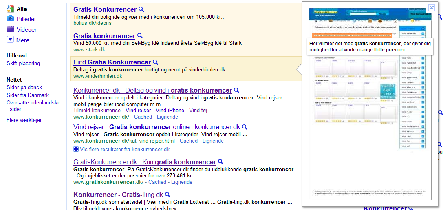Select the Videoer search category
The image size is (443, 210).
coord(26,30)
